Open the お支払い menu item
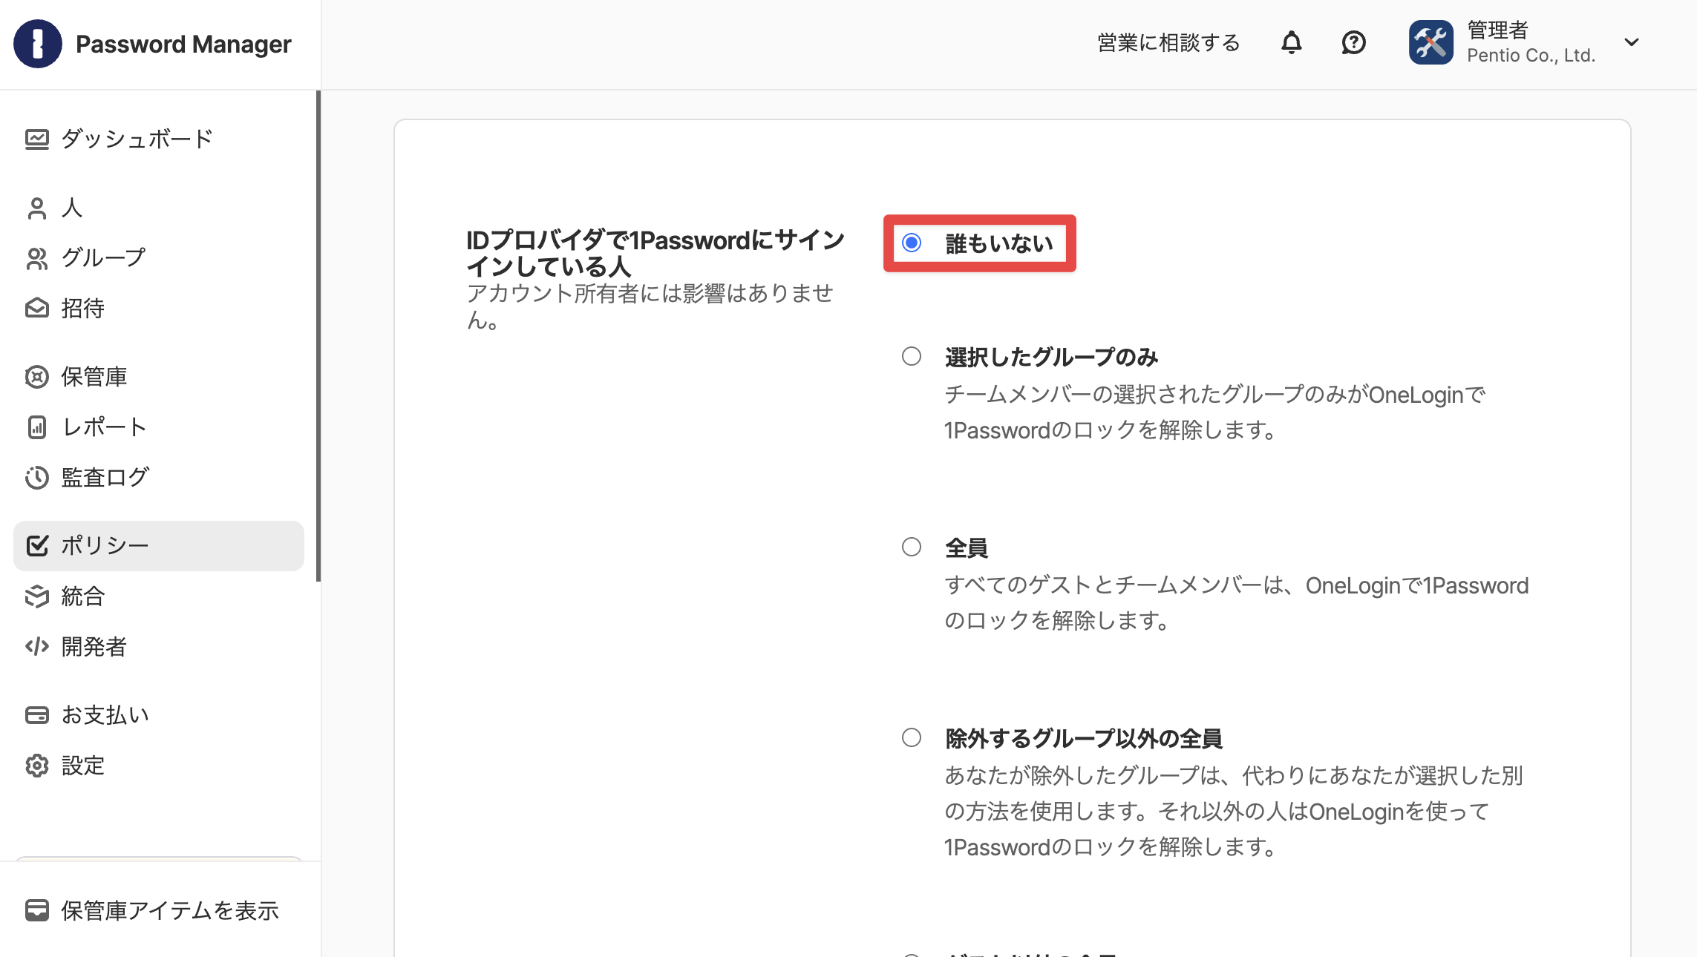The height and width of the screenshot is (957, 1697). [x=159, y=715]
